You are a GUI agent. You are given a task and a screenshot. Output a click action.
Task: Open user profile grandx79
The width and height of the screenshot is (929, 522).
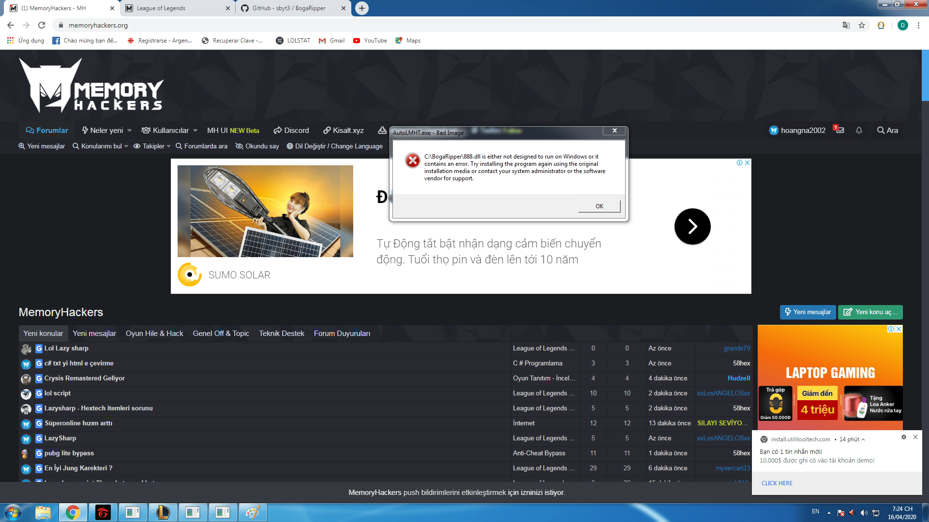(737, 348)
